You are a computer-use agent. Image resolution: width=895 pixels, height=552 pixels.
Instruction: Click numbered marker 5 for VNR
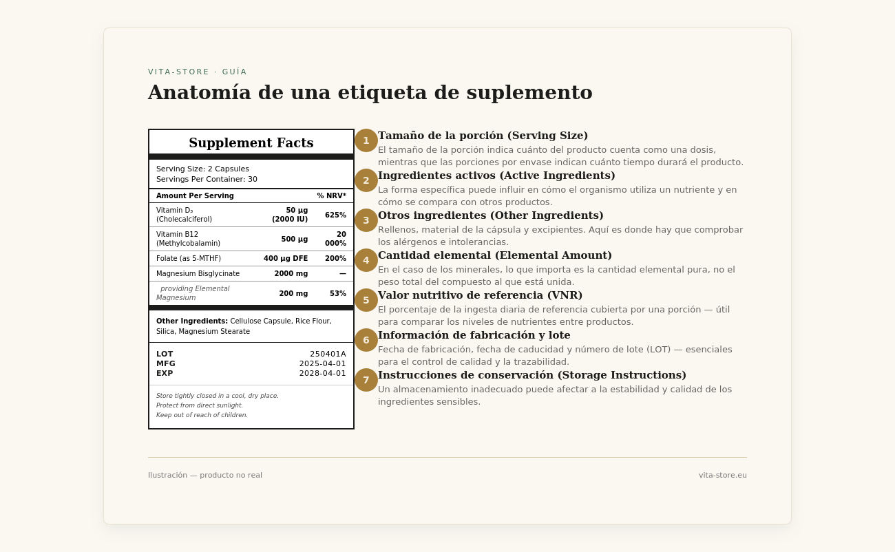(x=366, y=300)
